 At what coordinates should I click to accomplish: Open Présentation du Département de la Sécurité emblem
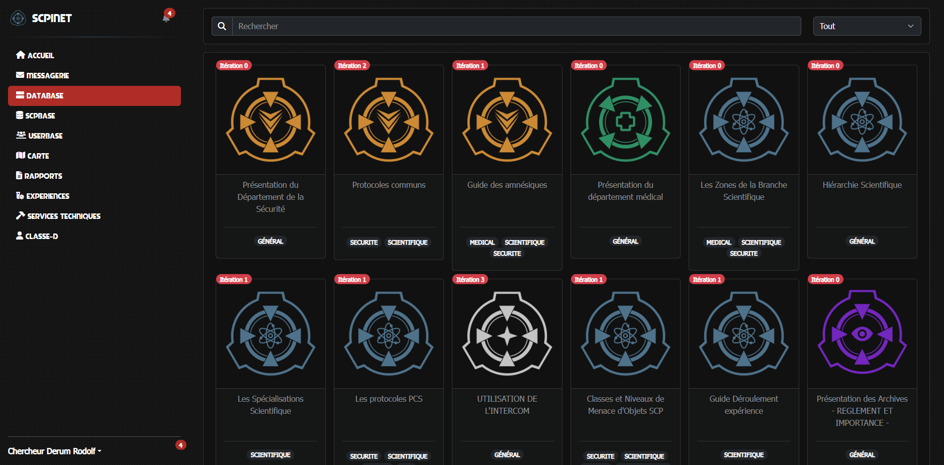(x=270, y=120)
